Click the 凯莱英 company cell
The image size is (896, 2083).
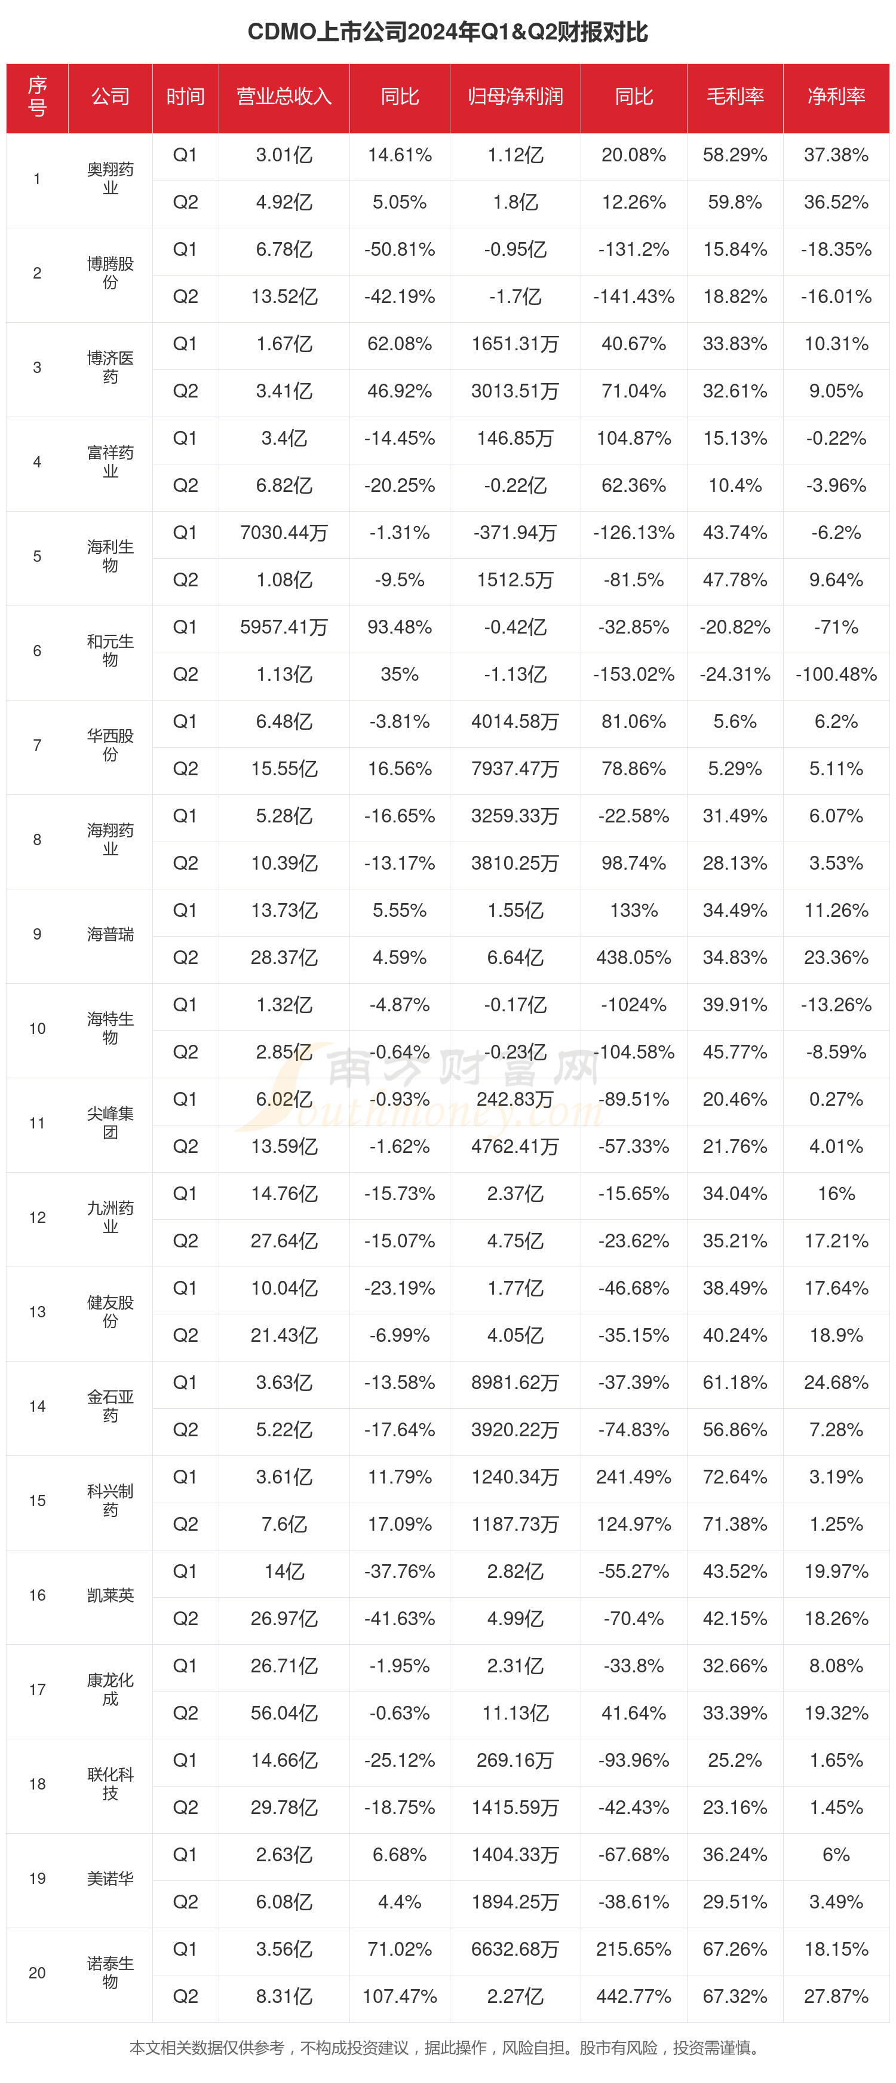coord(110,1595)
